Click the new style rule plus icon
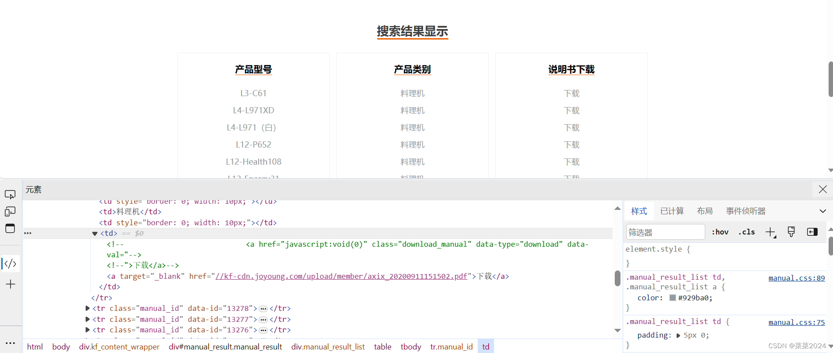This screenshot has height=353, width=833. [771, 232]
